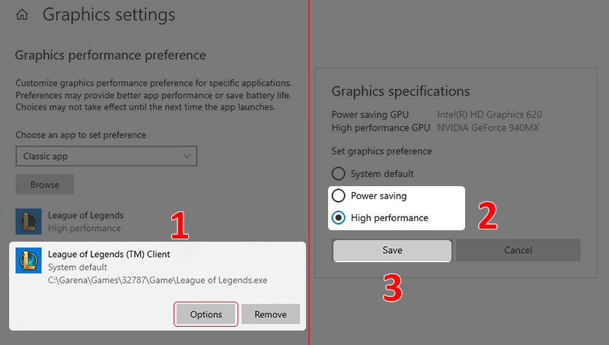609x345 pixels.
Task: Click the chevron arrow of app type combo box
Action: pyautogui.click(x=187, y=156)
